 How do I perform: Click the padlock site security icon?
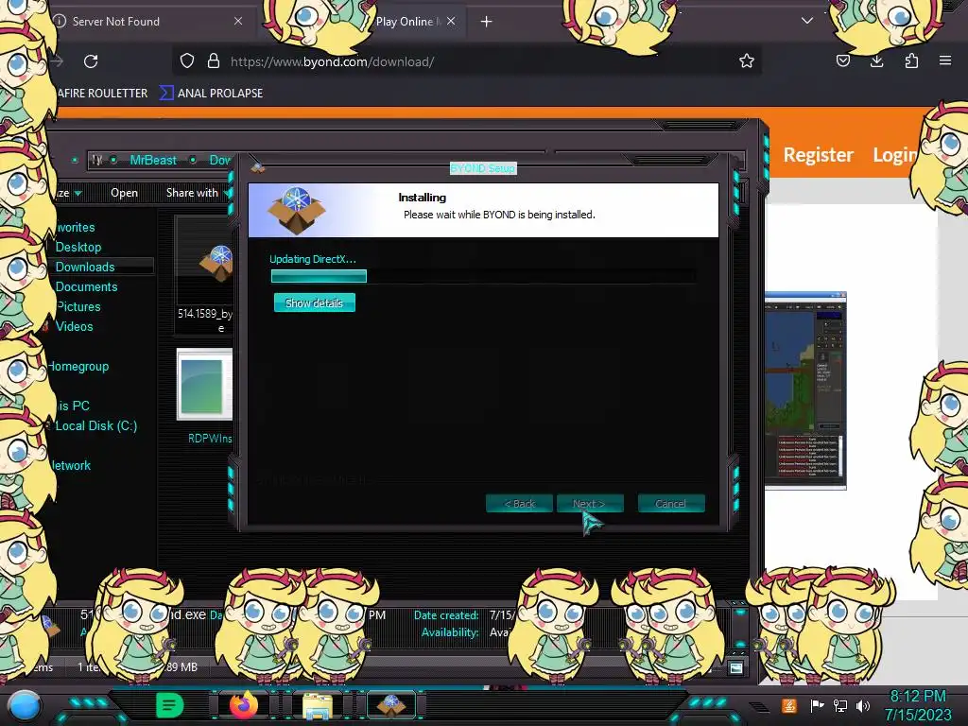214,61
